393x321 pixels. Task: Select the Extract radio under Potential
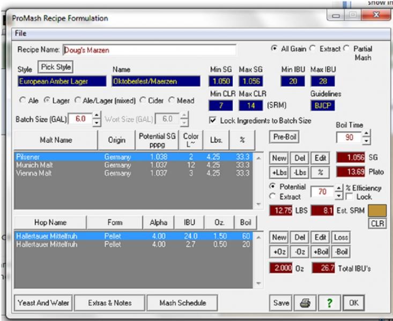tap(272, 196)
